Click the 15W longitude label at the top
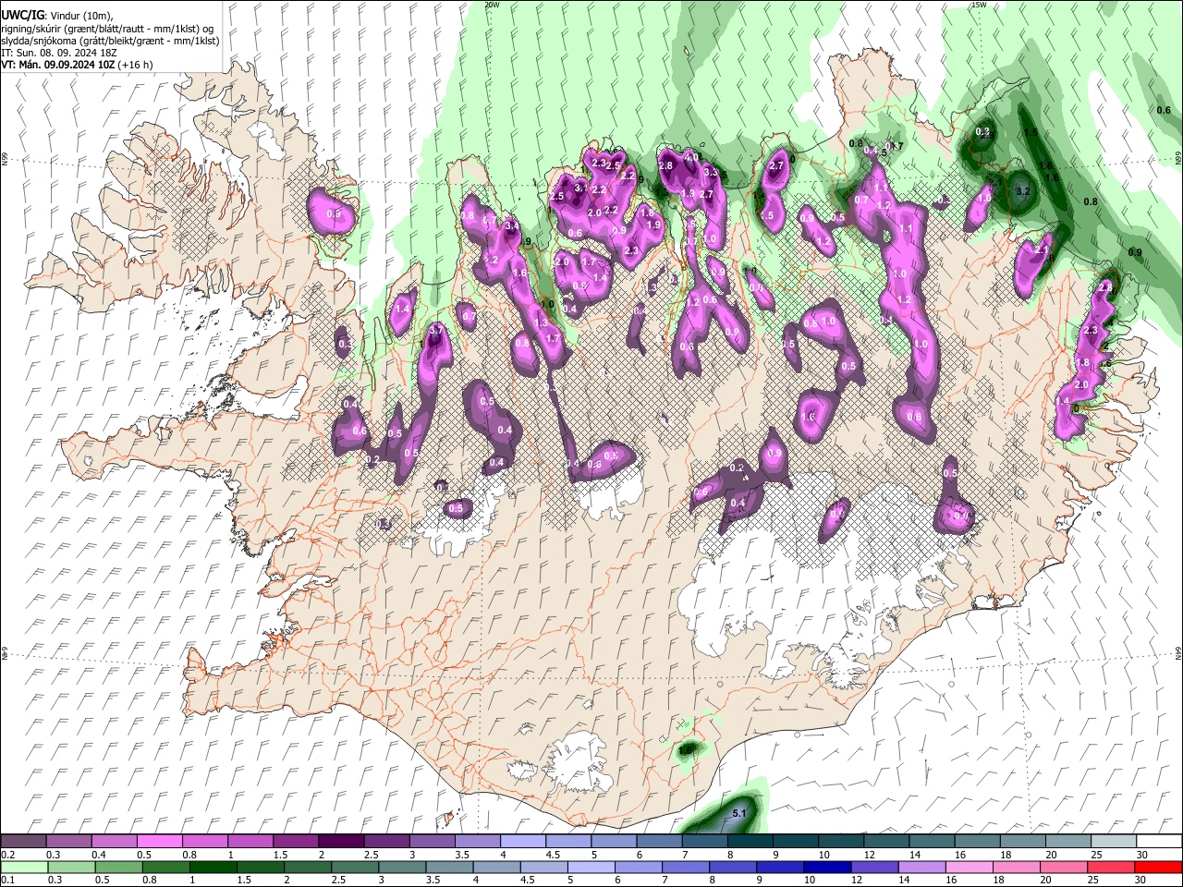 click(979, 5)
